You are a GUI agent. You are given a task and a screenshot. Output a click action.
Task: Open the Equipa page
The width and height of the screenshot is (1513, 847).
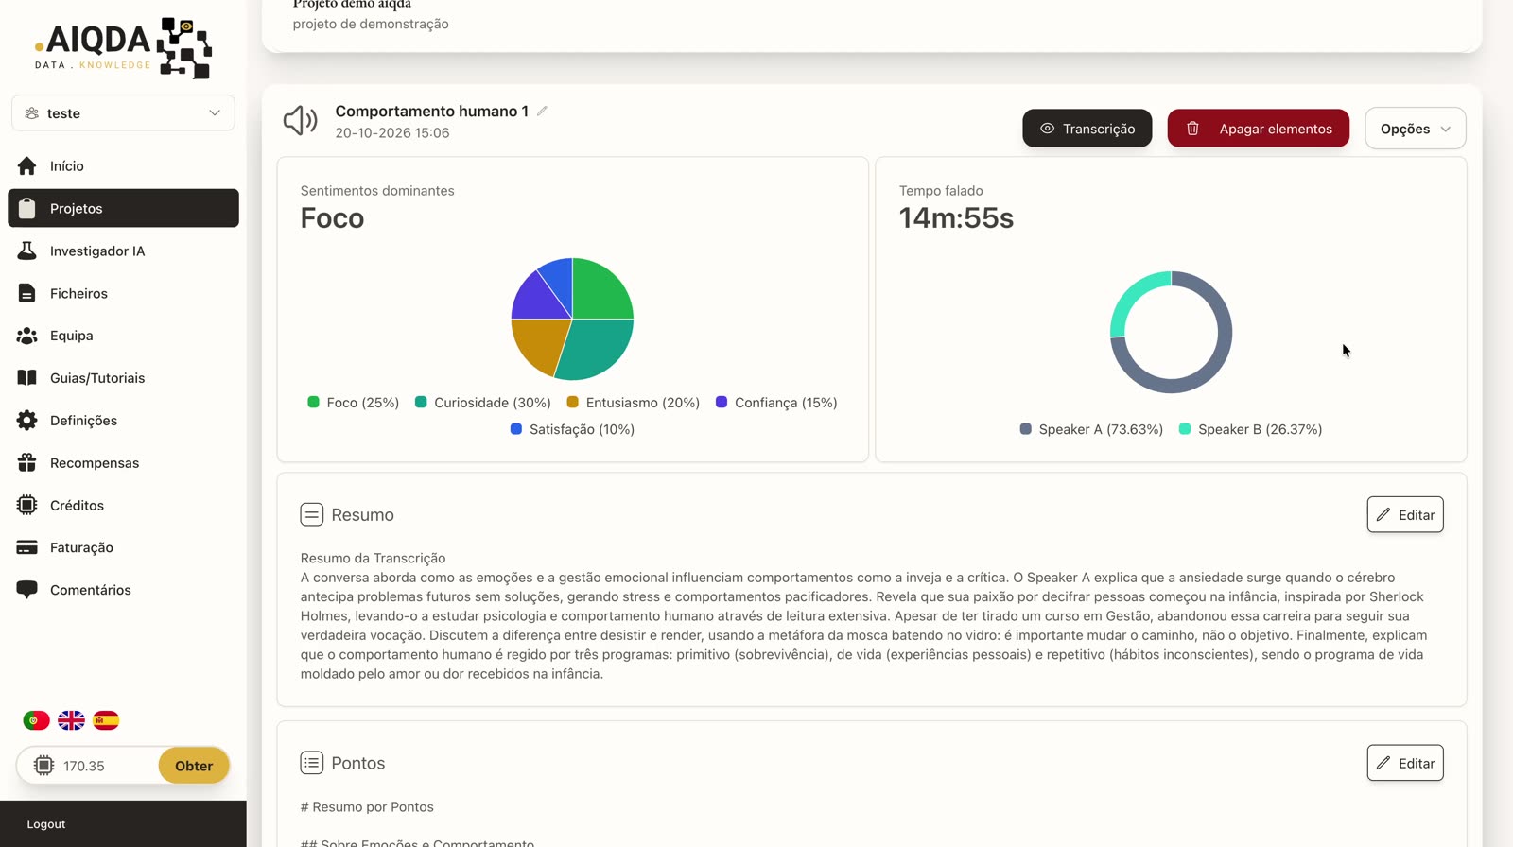(123, 336)
